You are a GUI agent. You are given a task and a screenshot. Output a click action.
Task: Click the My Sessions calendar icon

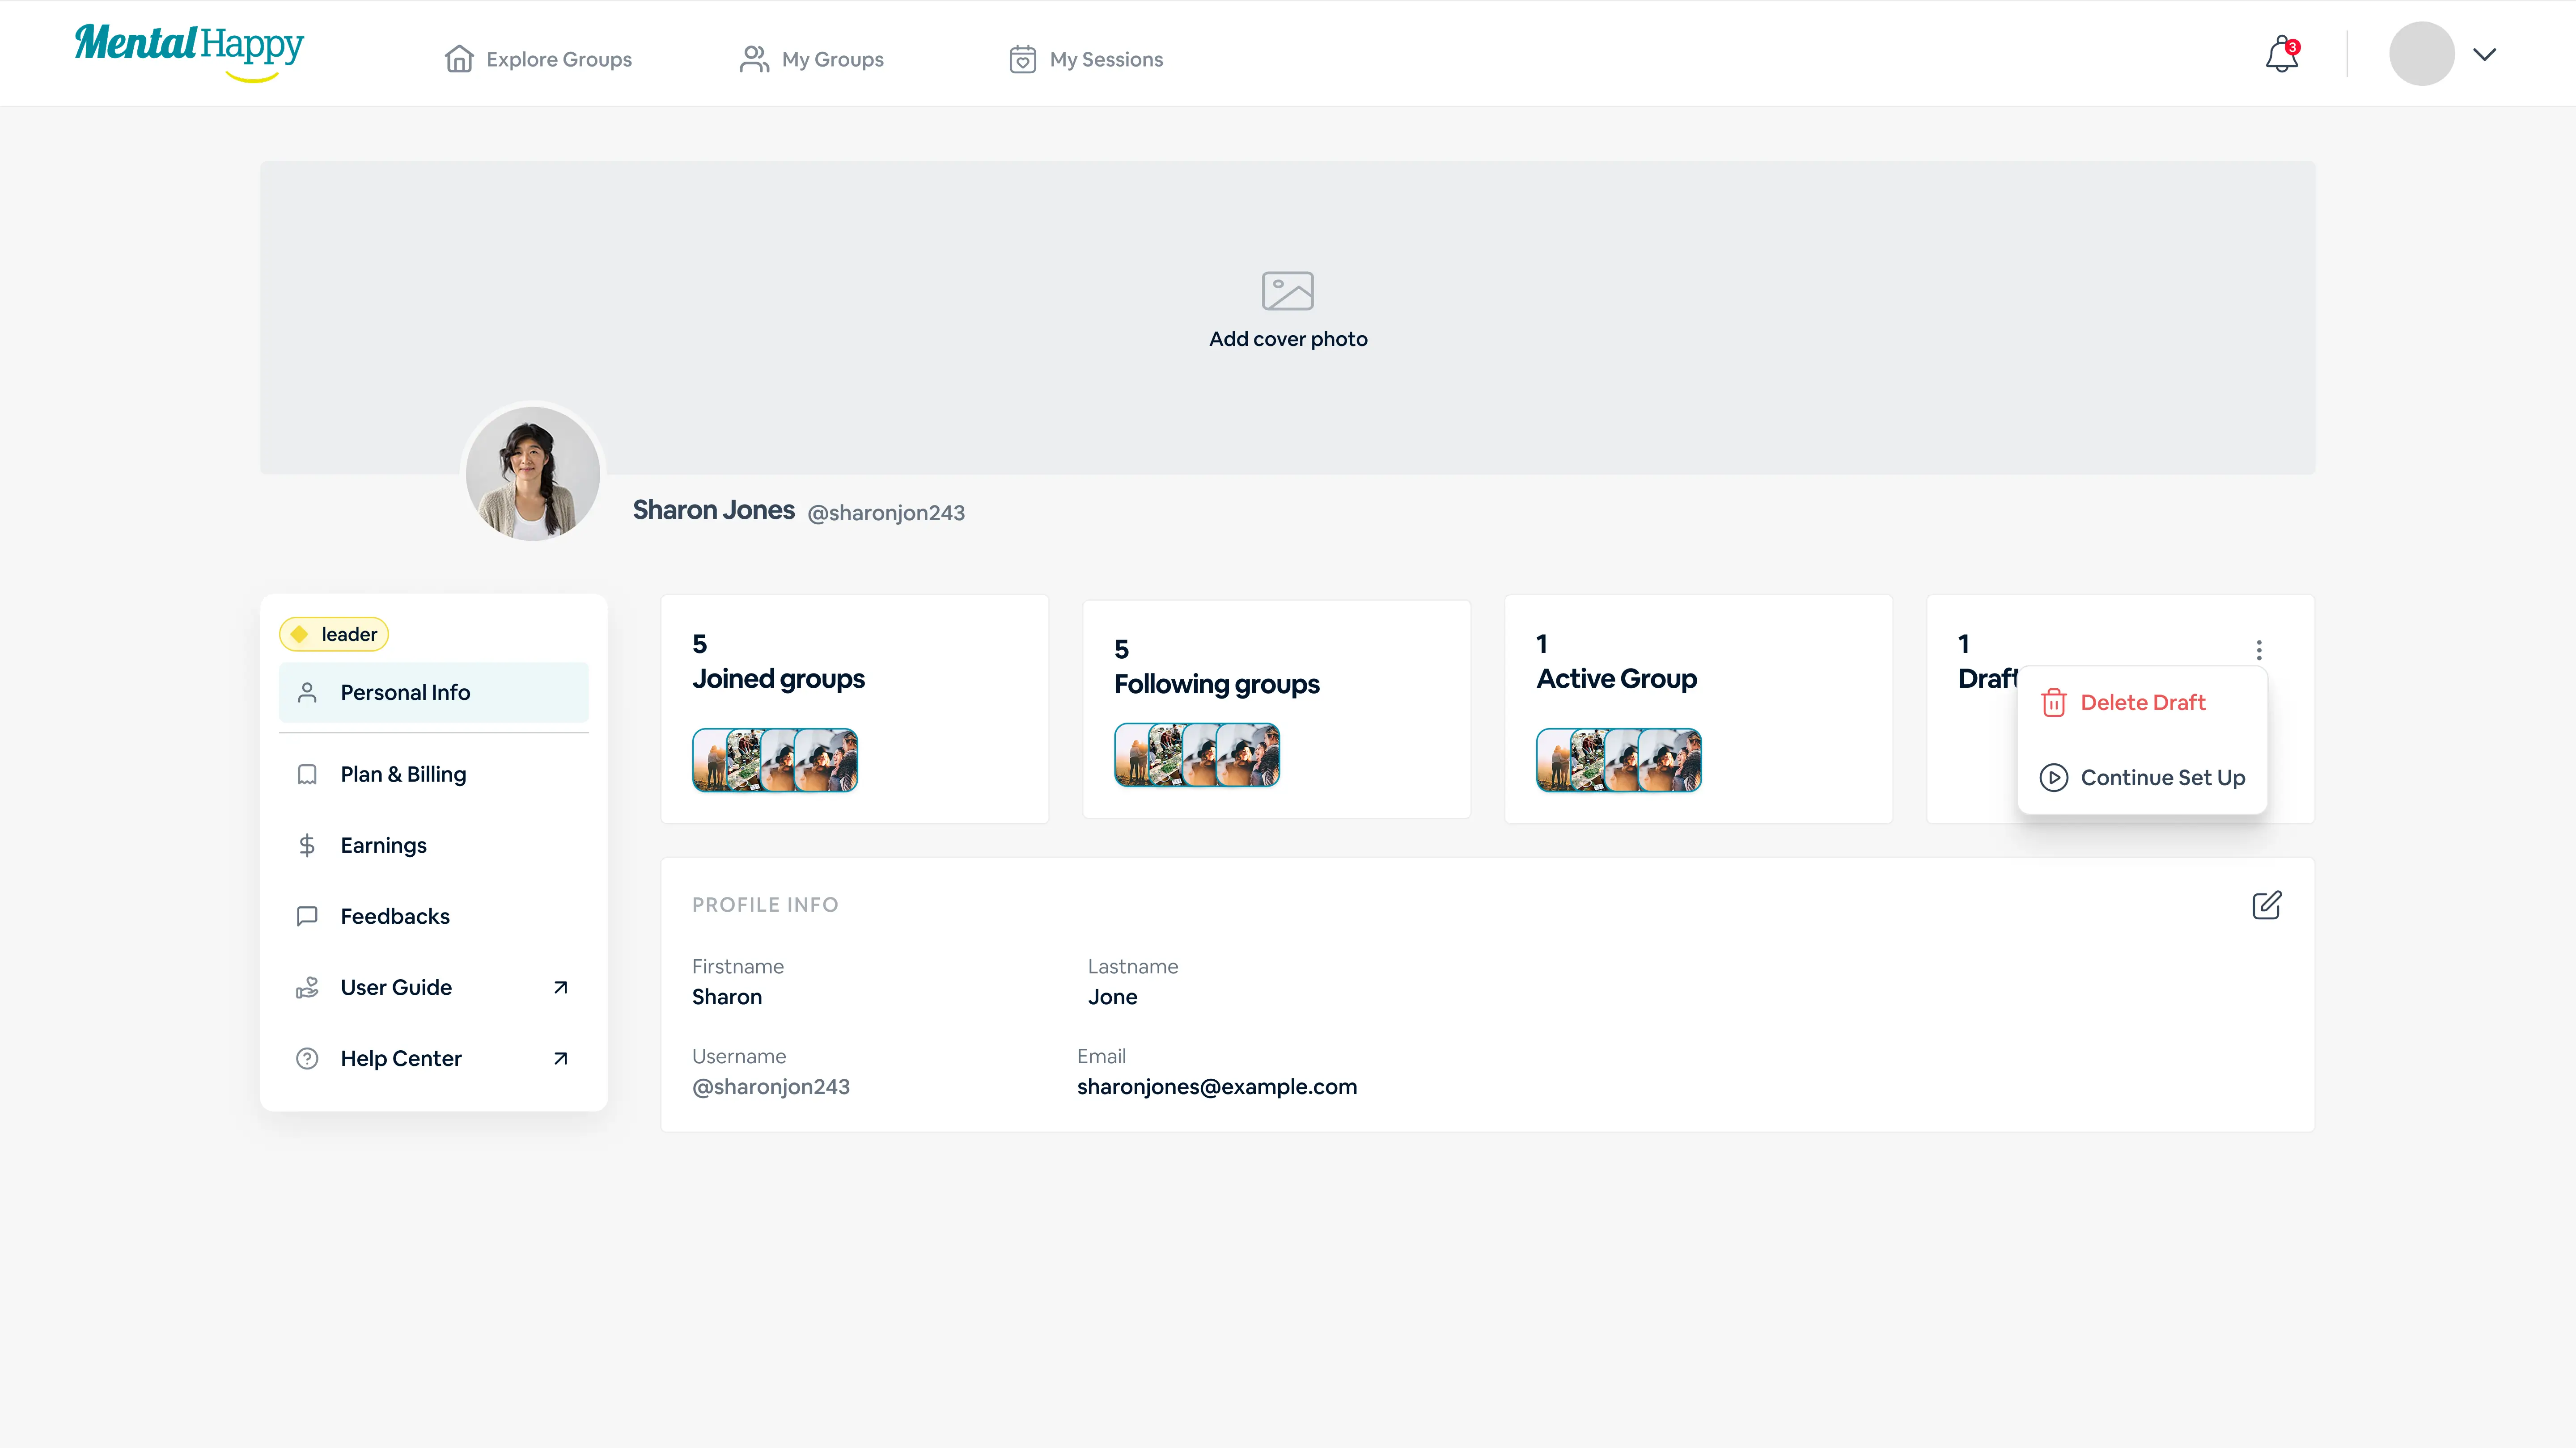point(1022,59)
